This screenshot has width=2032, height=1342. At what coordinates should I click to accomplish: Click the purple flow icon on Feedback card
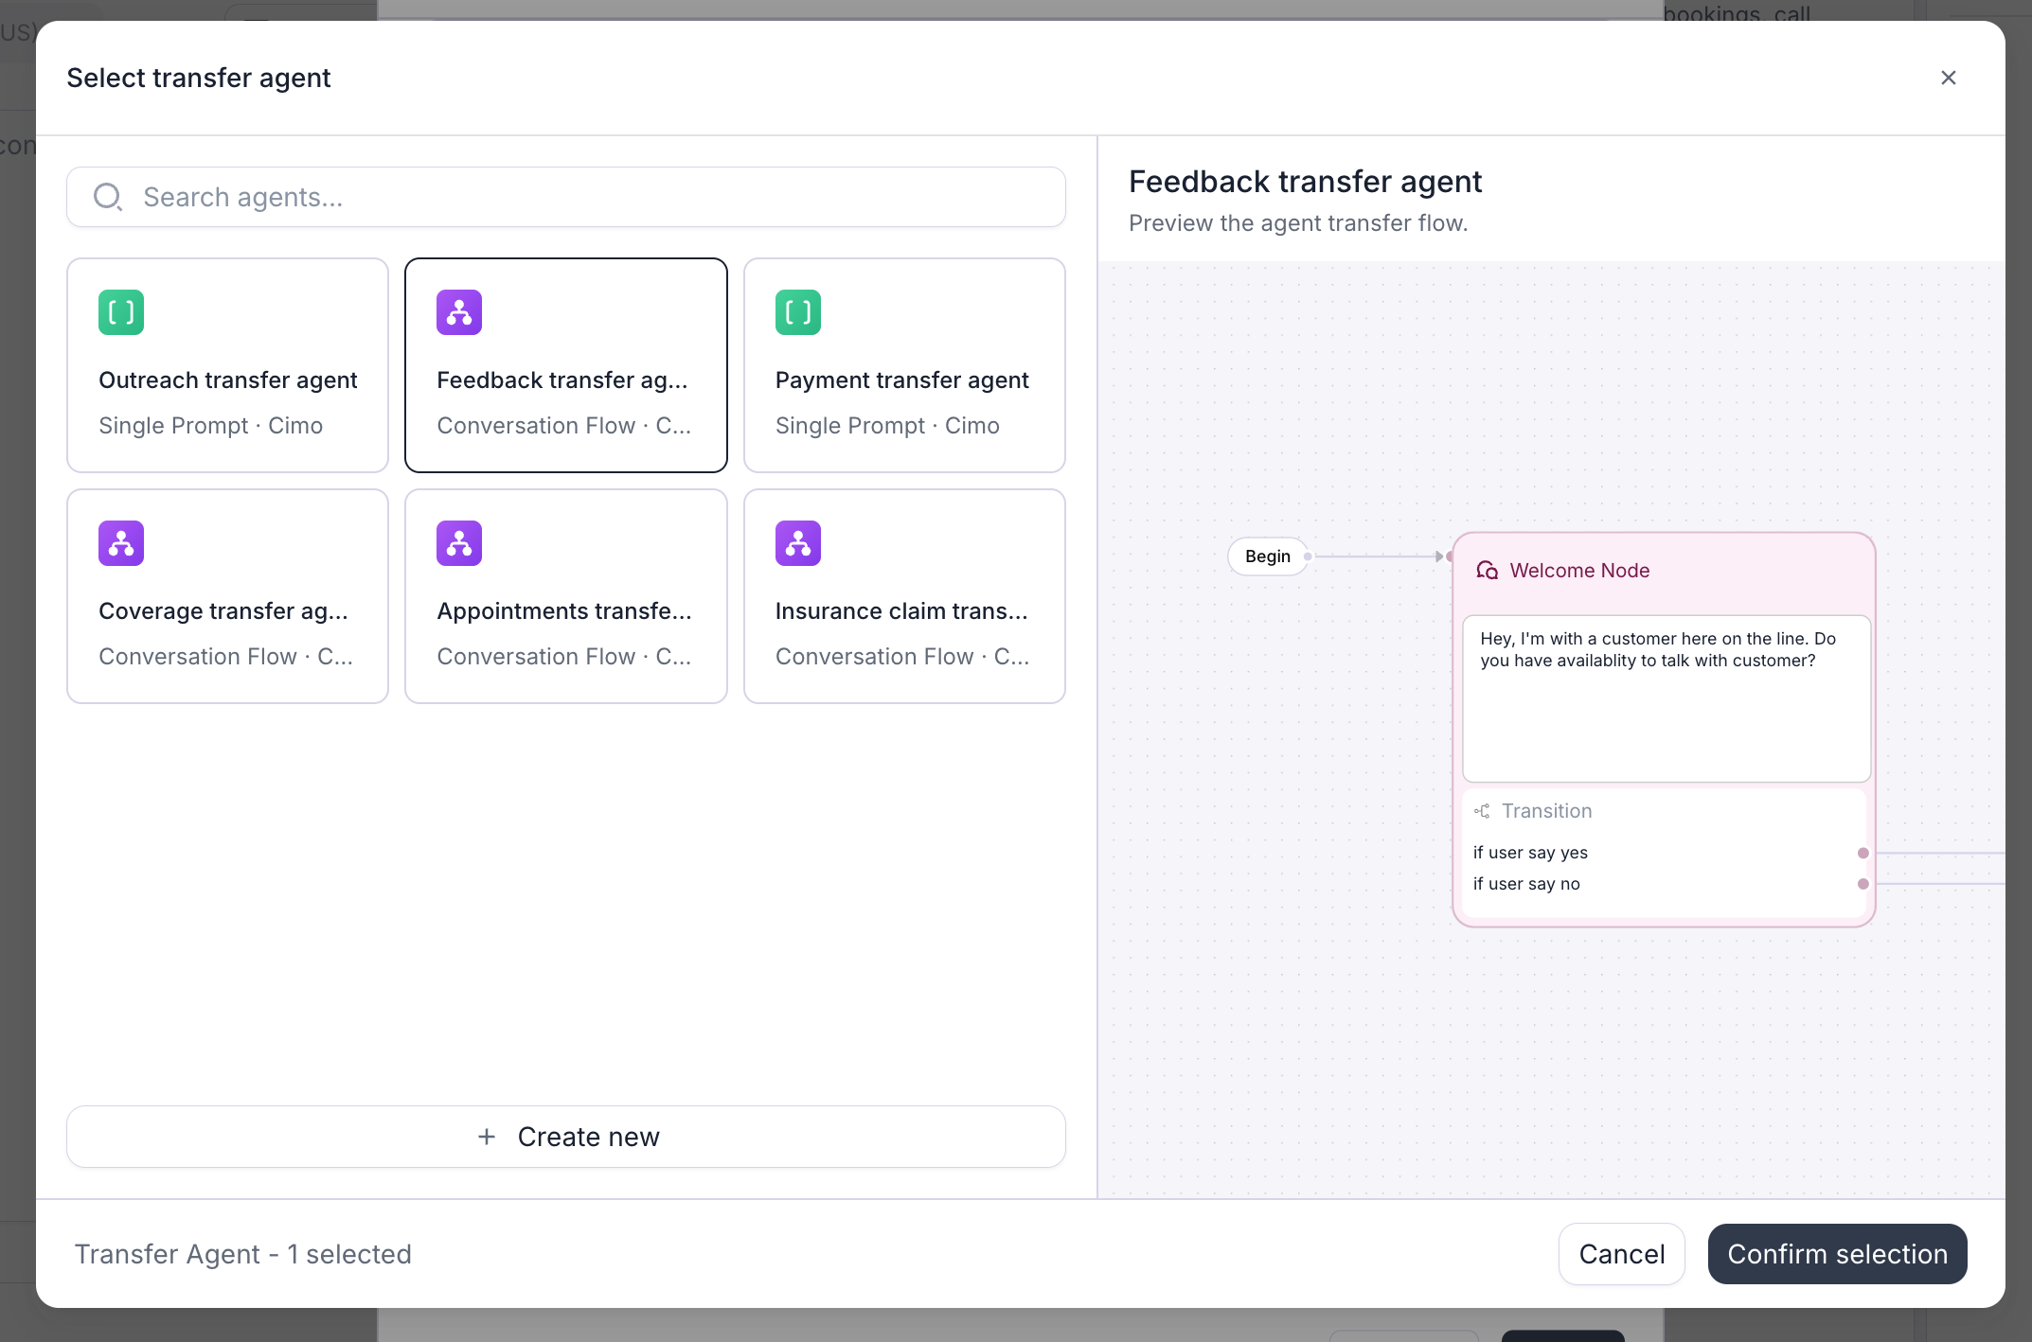click(x=459, y=312)
